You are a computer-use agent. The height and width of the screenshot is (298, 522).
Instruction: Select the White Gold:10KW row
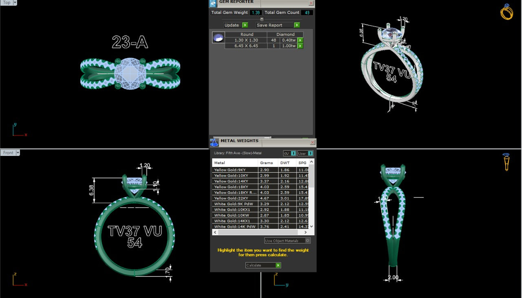[261, 215]
